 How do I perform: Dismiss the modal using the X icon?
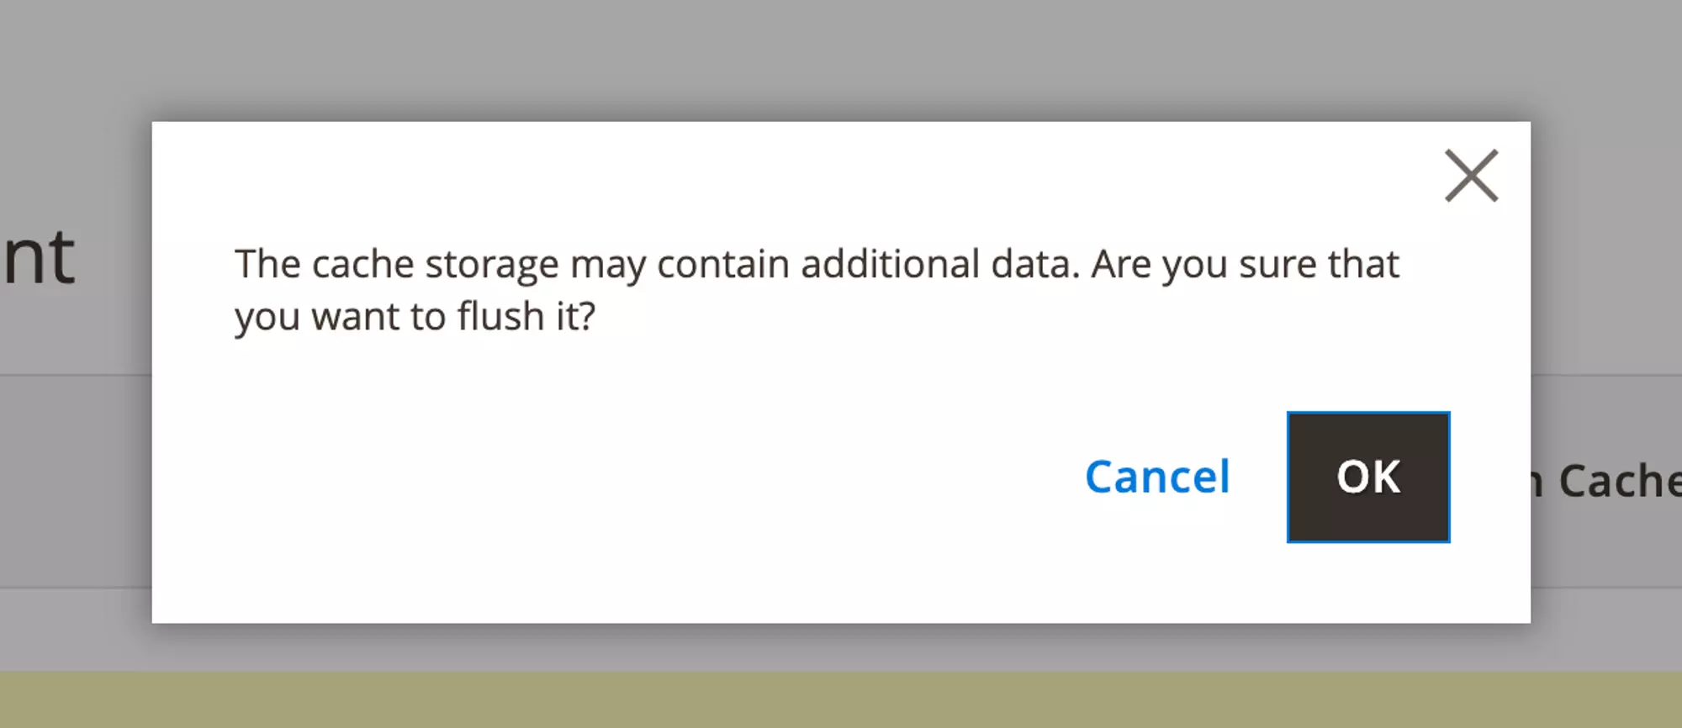(x=1471, y=176)
